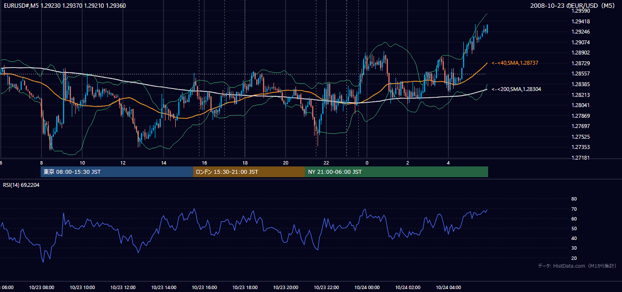
Task: Click RSI scale label 60
Action: click(x=574, y=219)
